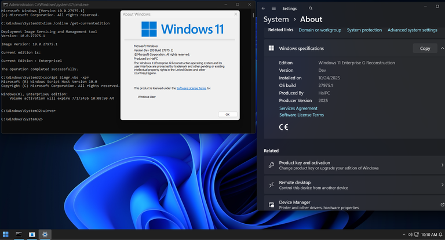This screenshot has height=240, width=445.
Task: Click the Start button on the taskbar
Action: pos(6,234)
